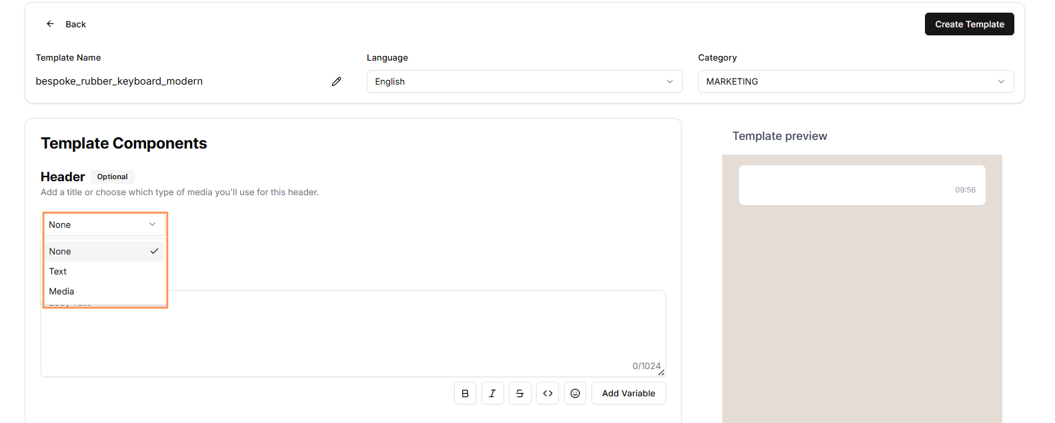Insert monospace code formatting
Image resolution: width=1055 pixels, height=423 pixels.
pos(548,393)
